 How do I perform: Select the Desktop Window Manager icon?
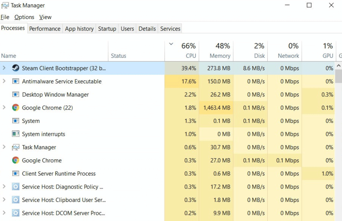(15, 95)
